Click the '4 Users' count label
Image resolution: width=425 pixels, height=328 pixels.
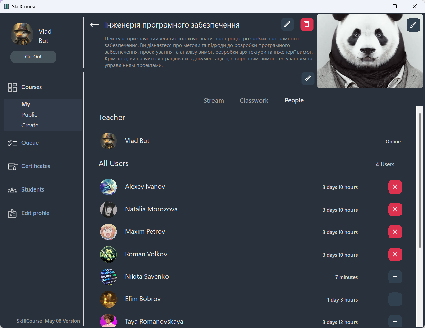coord(385,164)
